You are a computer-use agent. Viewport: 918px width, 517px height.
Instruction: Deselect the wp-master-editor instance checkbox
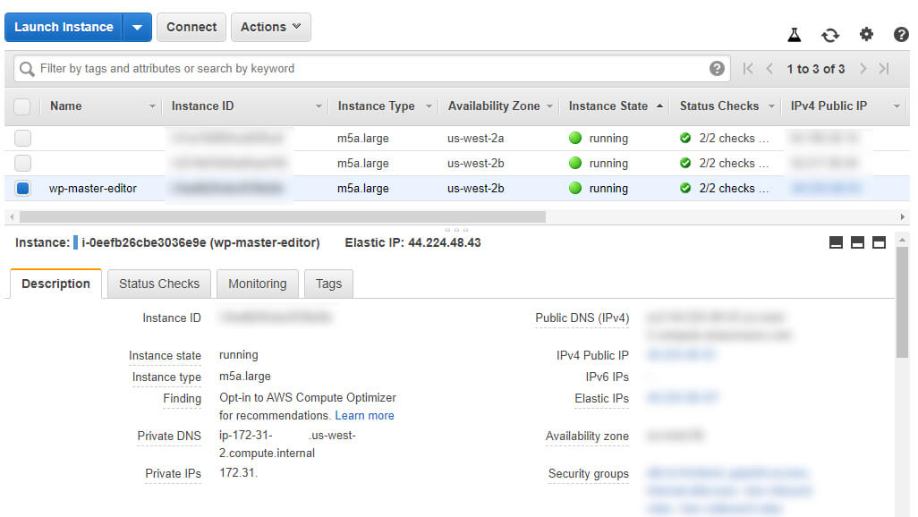[21, 188]
